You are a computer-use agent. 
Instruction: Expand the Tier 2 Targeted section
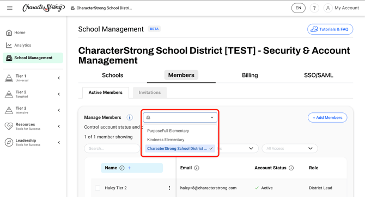point(59,94)
